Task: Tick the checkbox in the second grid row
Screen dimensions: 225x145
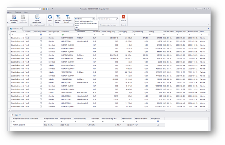Action: click(41, 41)
